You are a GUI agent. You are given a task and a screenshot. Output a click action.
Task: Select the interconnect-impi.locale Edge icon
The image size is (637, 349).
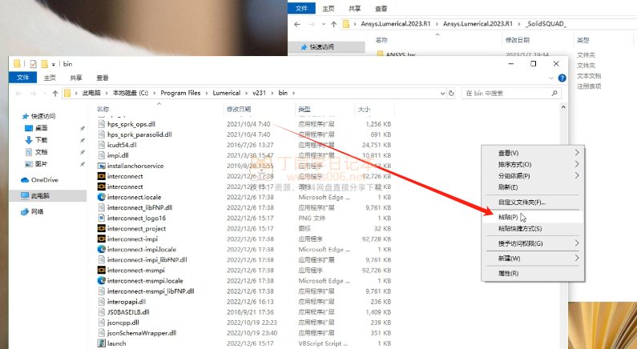click(101, 249)
